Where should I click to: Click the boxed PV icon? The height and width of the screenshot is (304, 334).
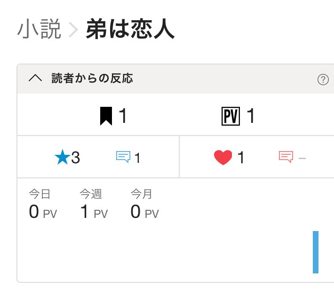coord(231,116)
